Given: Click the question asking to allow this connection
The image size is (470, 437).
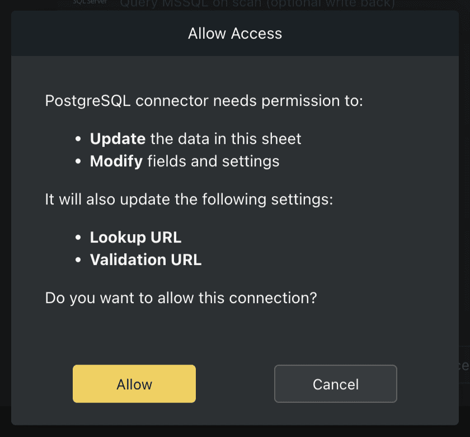Looking at the screenshot, I should (x=181, y=297).
